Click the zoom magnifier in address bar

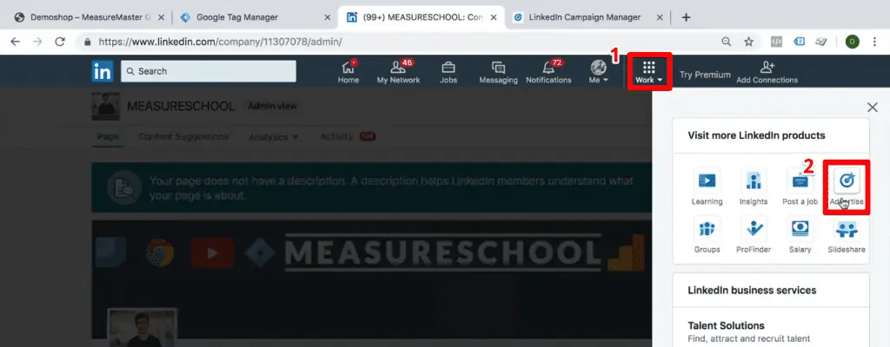[726, 42]
